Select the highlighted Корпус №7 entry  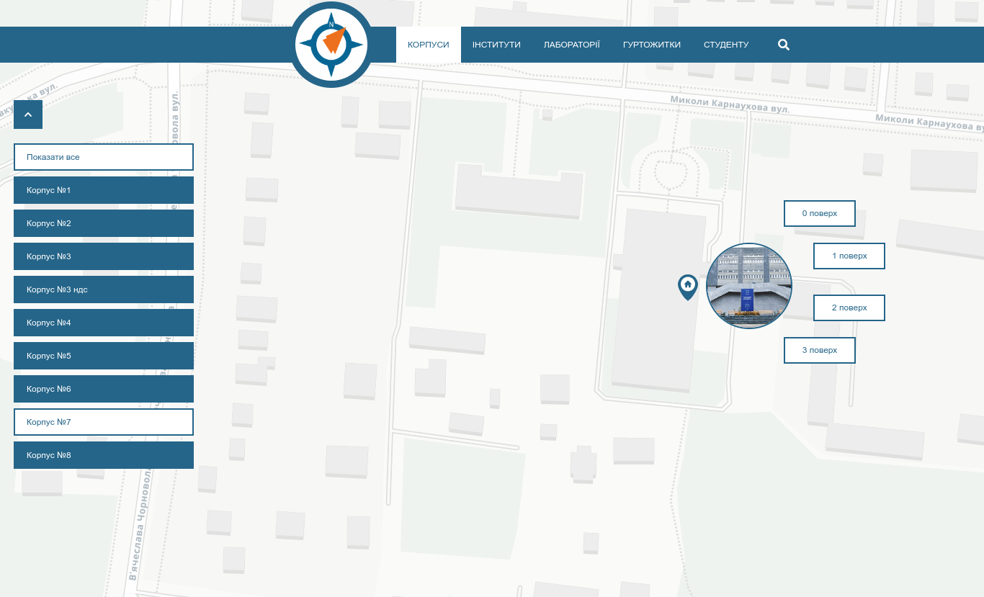click(x=104, y=422)
